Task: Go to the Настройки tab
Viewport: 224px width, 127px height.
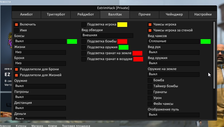Action: tap(203, 15)
